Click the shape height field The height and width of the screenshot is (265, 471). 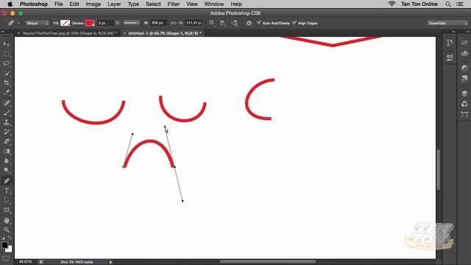coord(194,23)
